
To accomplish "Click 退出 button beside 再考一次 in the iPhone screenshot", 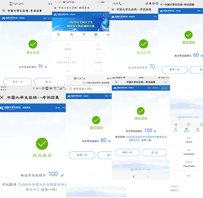I will click(x=154, y=153).
